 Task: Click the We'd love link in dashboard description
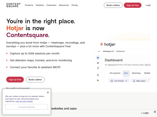(148, 65)
